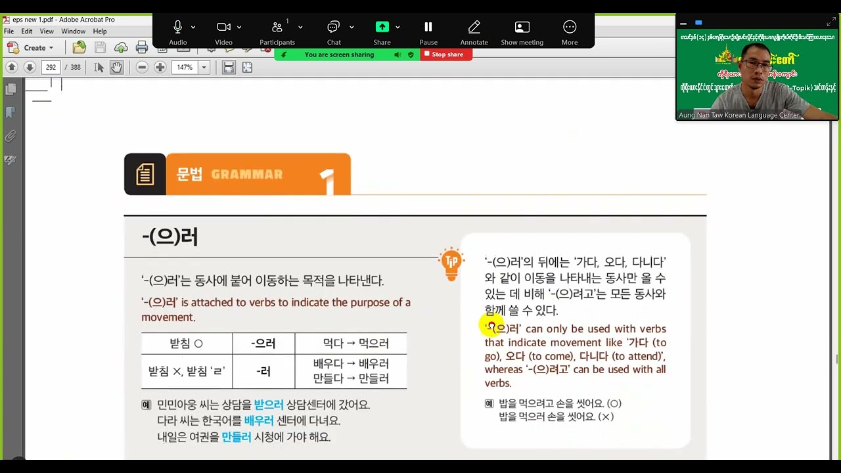The image size is (841, 473).
Task: Click the 문법 GRAMMAR document icon
Action: pyautogui.click(x=145, y=174)
